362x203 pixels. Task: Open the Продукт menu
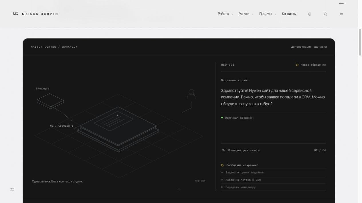[266, 14]
